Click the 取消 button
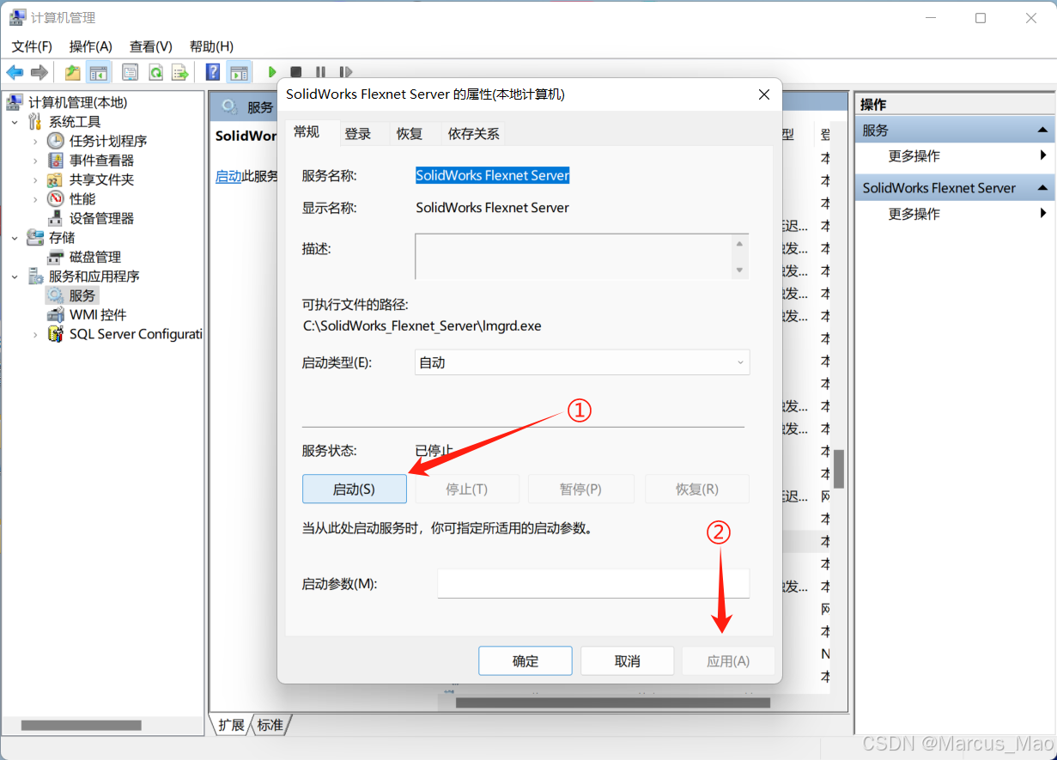Screen dimensions: 1057x760 (628, 661)
